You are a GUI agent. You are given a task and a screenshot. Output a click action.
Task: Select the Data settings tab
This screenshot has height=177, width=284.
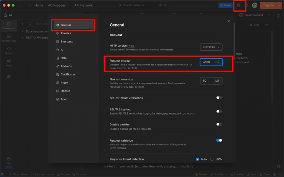click(x=74, y=58)
